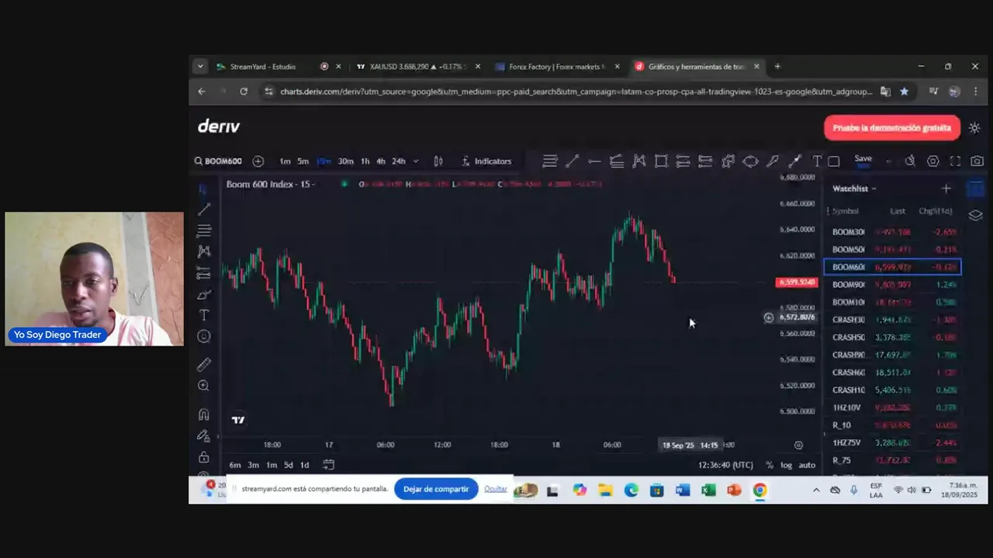Open the go to date calendar icon
Image resolution: width=993 pixels, height=558 pixels.
click(328, 465)
